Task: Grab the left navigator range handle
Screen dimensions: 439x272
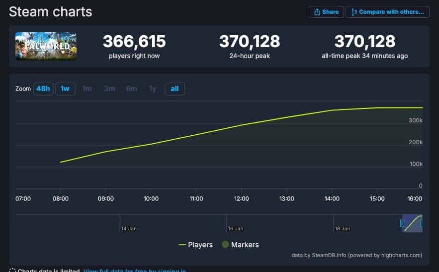Action: coord(402,223)
